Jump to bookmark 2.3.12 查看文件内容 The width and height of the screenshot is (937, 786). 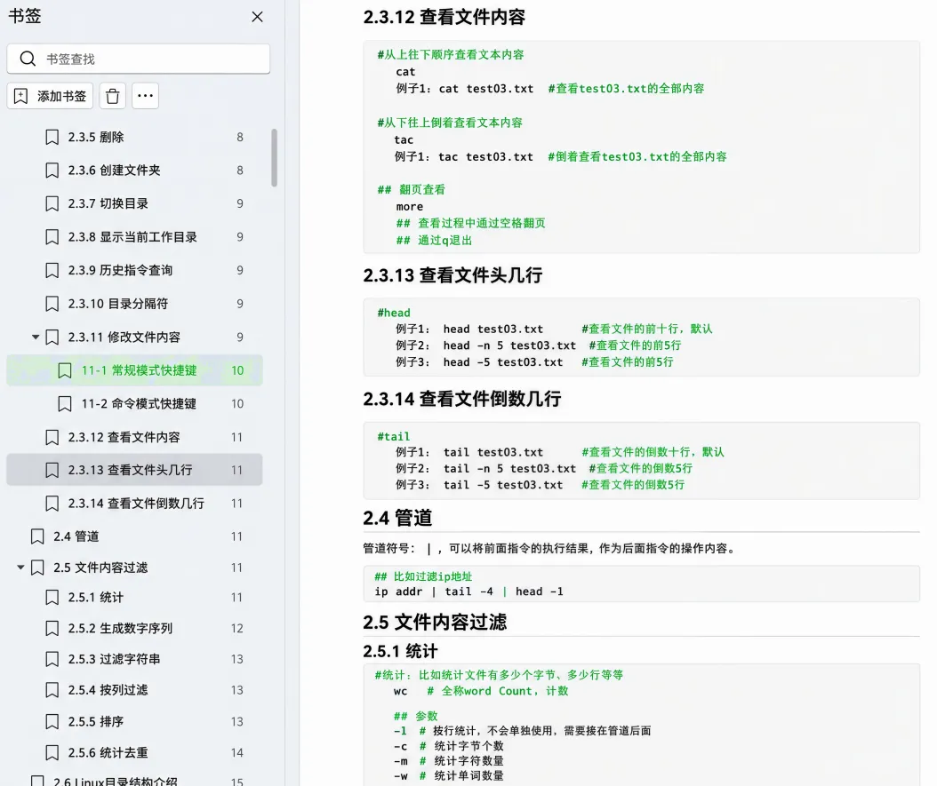point(135,438)
